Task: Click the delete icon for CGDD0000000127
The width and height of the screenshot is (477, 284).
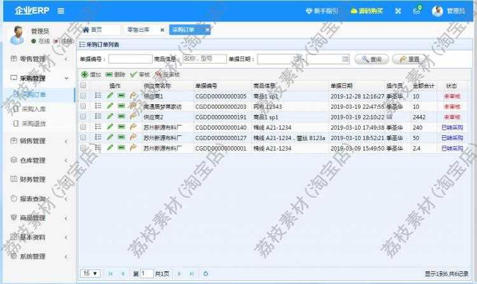Action: (121, 137)
